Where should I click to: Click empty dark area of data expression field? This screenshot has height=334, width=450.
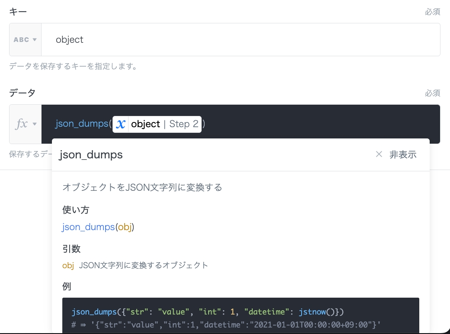[x=320, y=124]
